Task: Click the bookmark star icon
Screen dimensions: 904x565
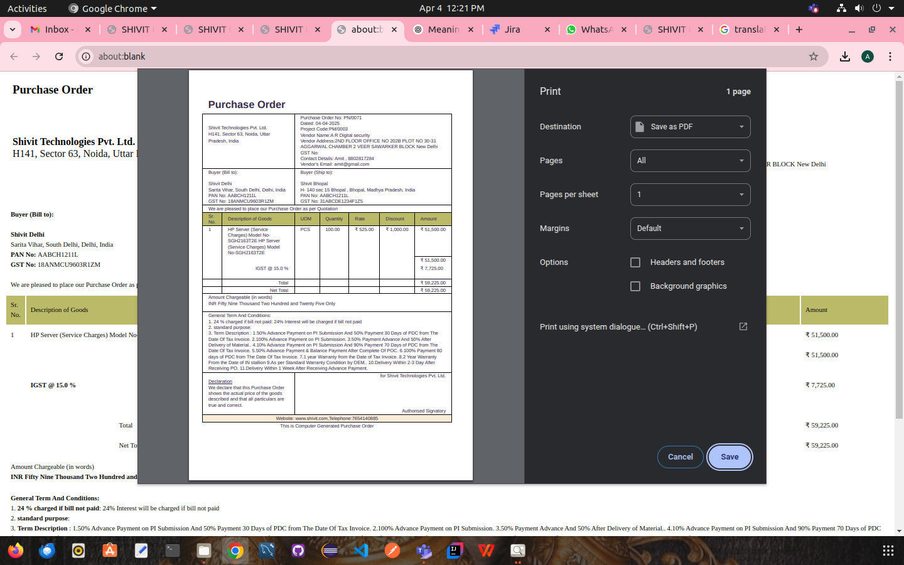Action: point(814,56)
